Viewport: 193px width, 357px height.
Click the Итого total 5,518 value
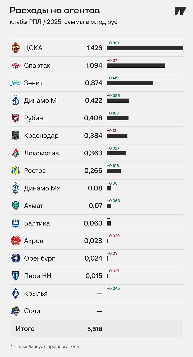coord(95,329)
